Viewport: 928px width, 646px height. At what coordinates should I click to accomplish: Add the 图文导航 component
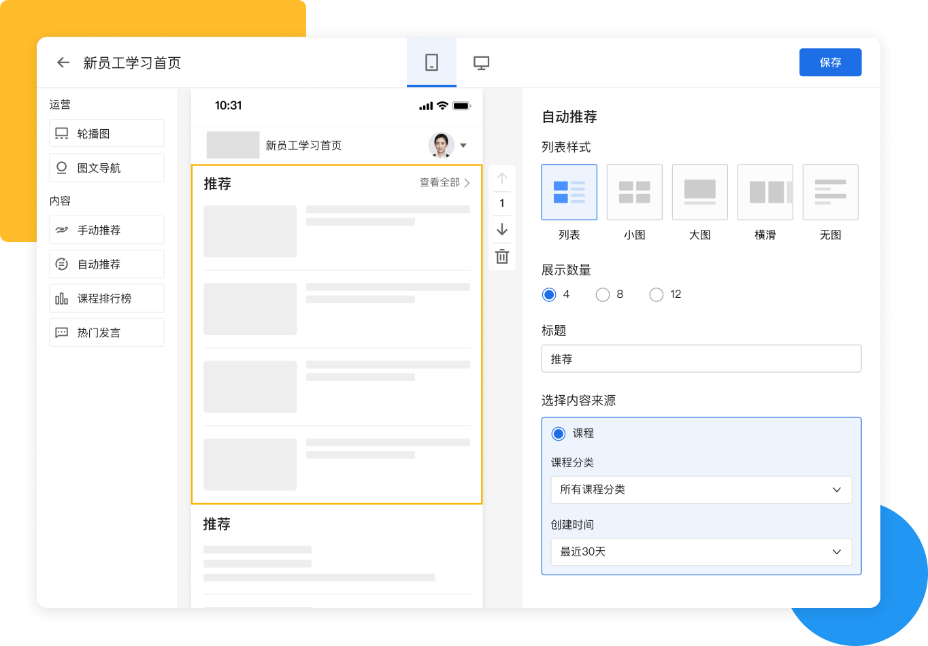107,168
